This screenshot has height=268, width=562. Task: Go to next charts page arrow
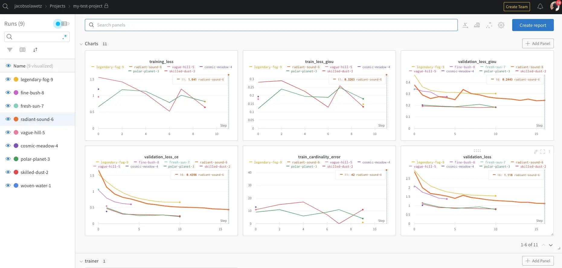tap(551, 245)
